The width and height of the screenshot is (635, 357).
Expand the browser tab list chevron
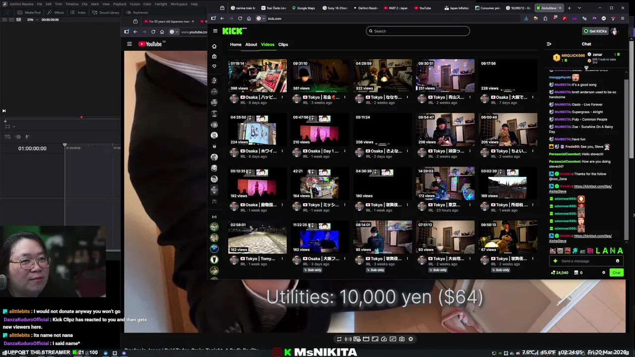coord(579,8)
